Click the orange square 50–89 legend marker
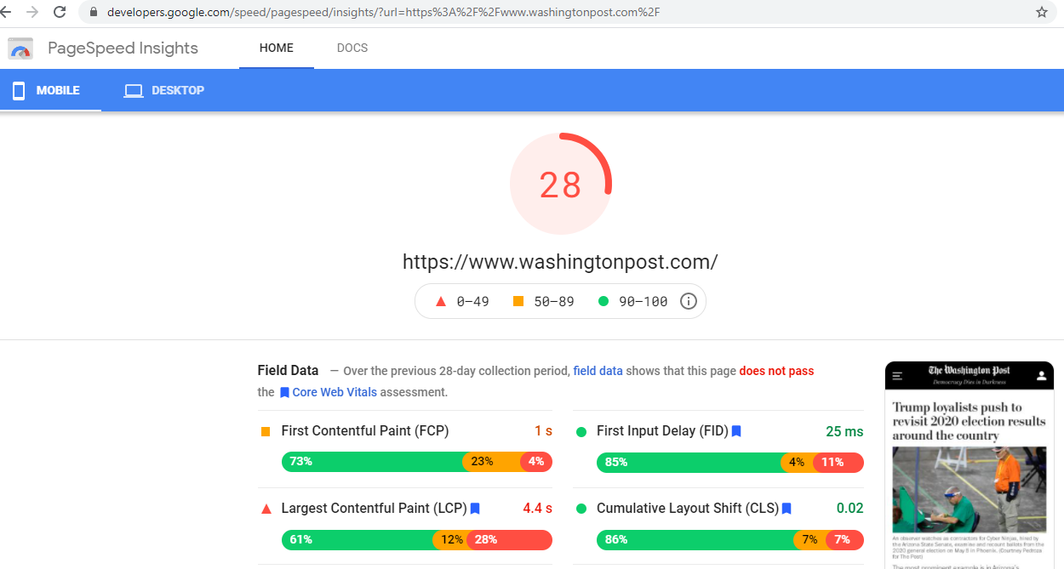 tap(518, 301)
